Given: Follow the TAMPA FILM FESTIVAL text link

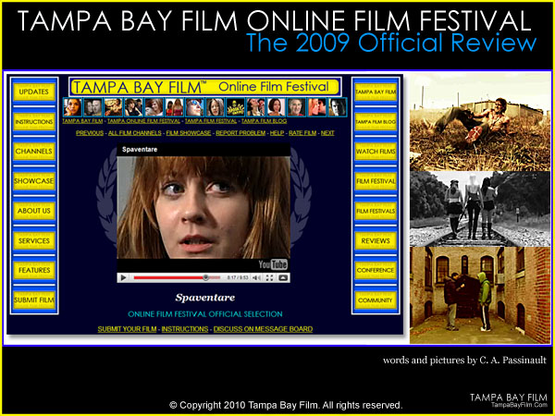Looking at the screenshot, I should (211, 121).
